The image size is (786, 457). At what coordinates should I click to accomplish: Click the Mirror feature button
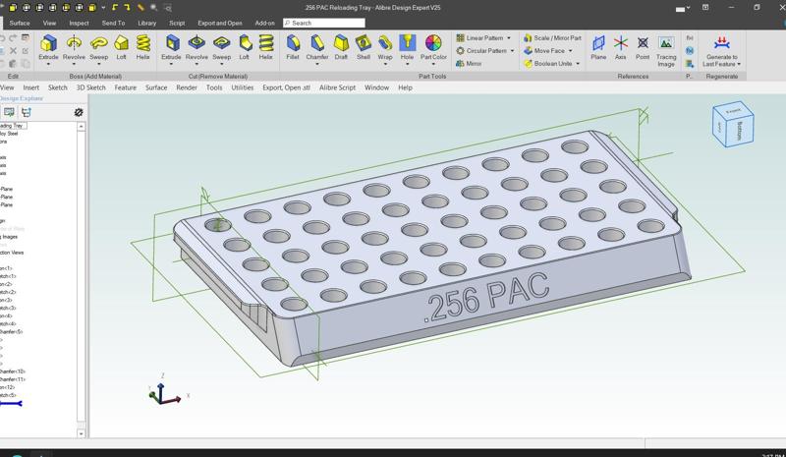469,64
